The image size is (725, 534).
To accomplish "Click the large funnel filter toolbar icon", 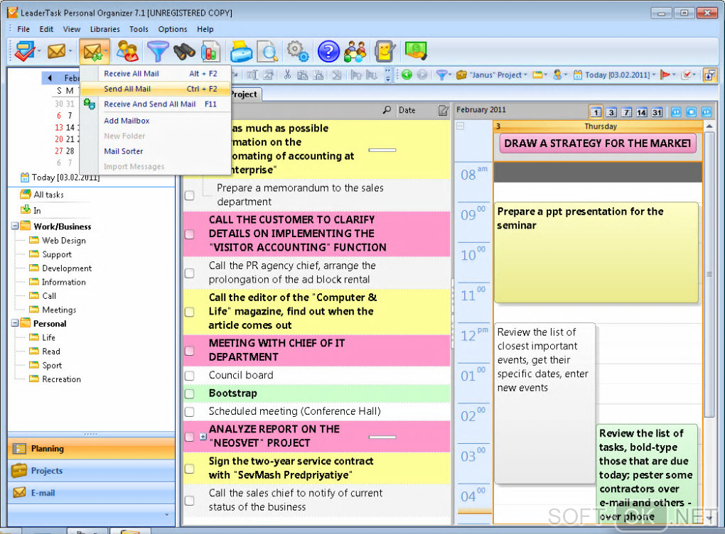I will [x=158, y=51].
